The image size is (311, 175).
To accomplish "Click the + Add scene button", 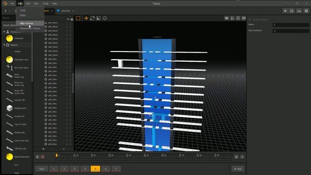I will coord(238,169).
